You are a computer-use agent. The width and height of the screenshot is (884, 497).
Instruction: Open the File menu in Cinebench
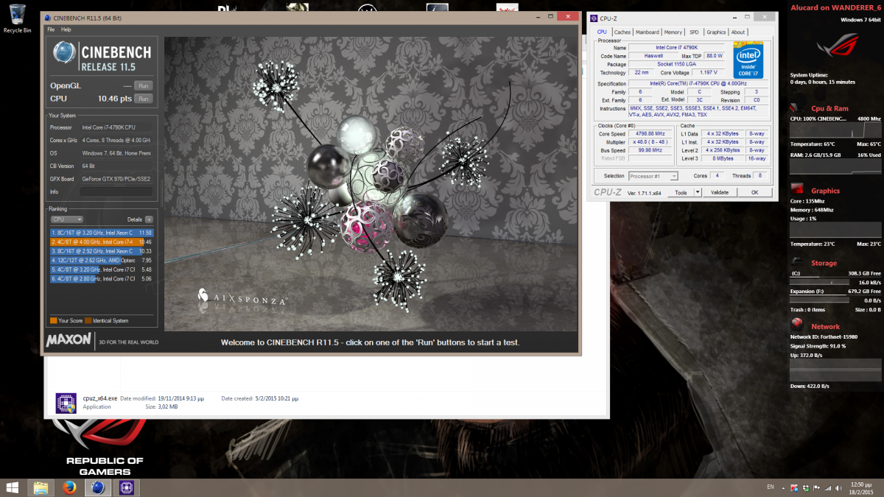click(x=51, y=29)
